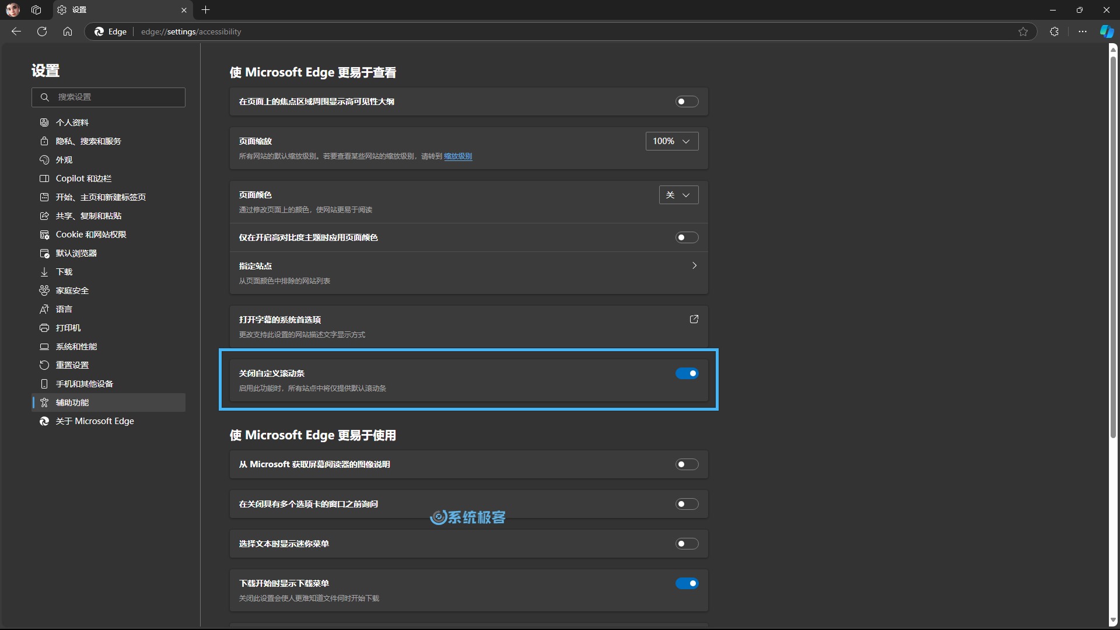Open 打开字幕的系统首选项 external link icon
Viewport: 1120px width, 630px height.
point(694,319)
